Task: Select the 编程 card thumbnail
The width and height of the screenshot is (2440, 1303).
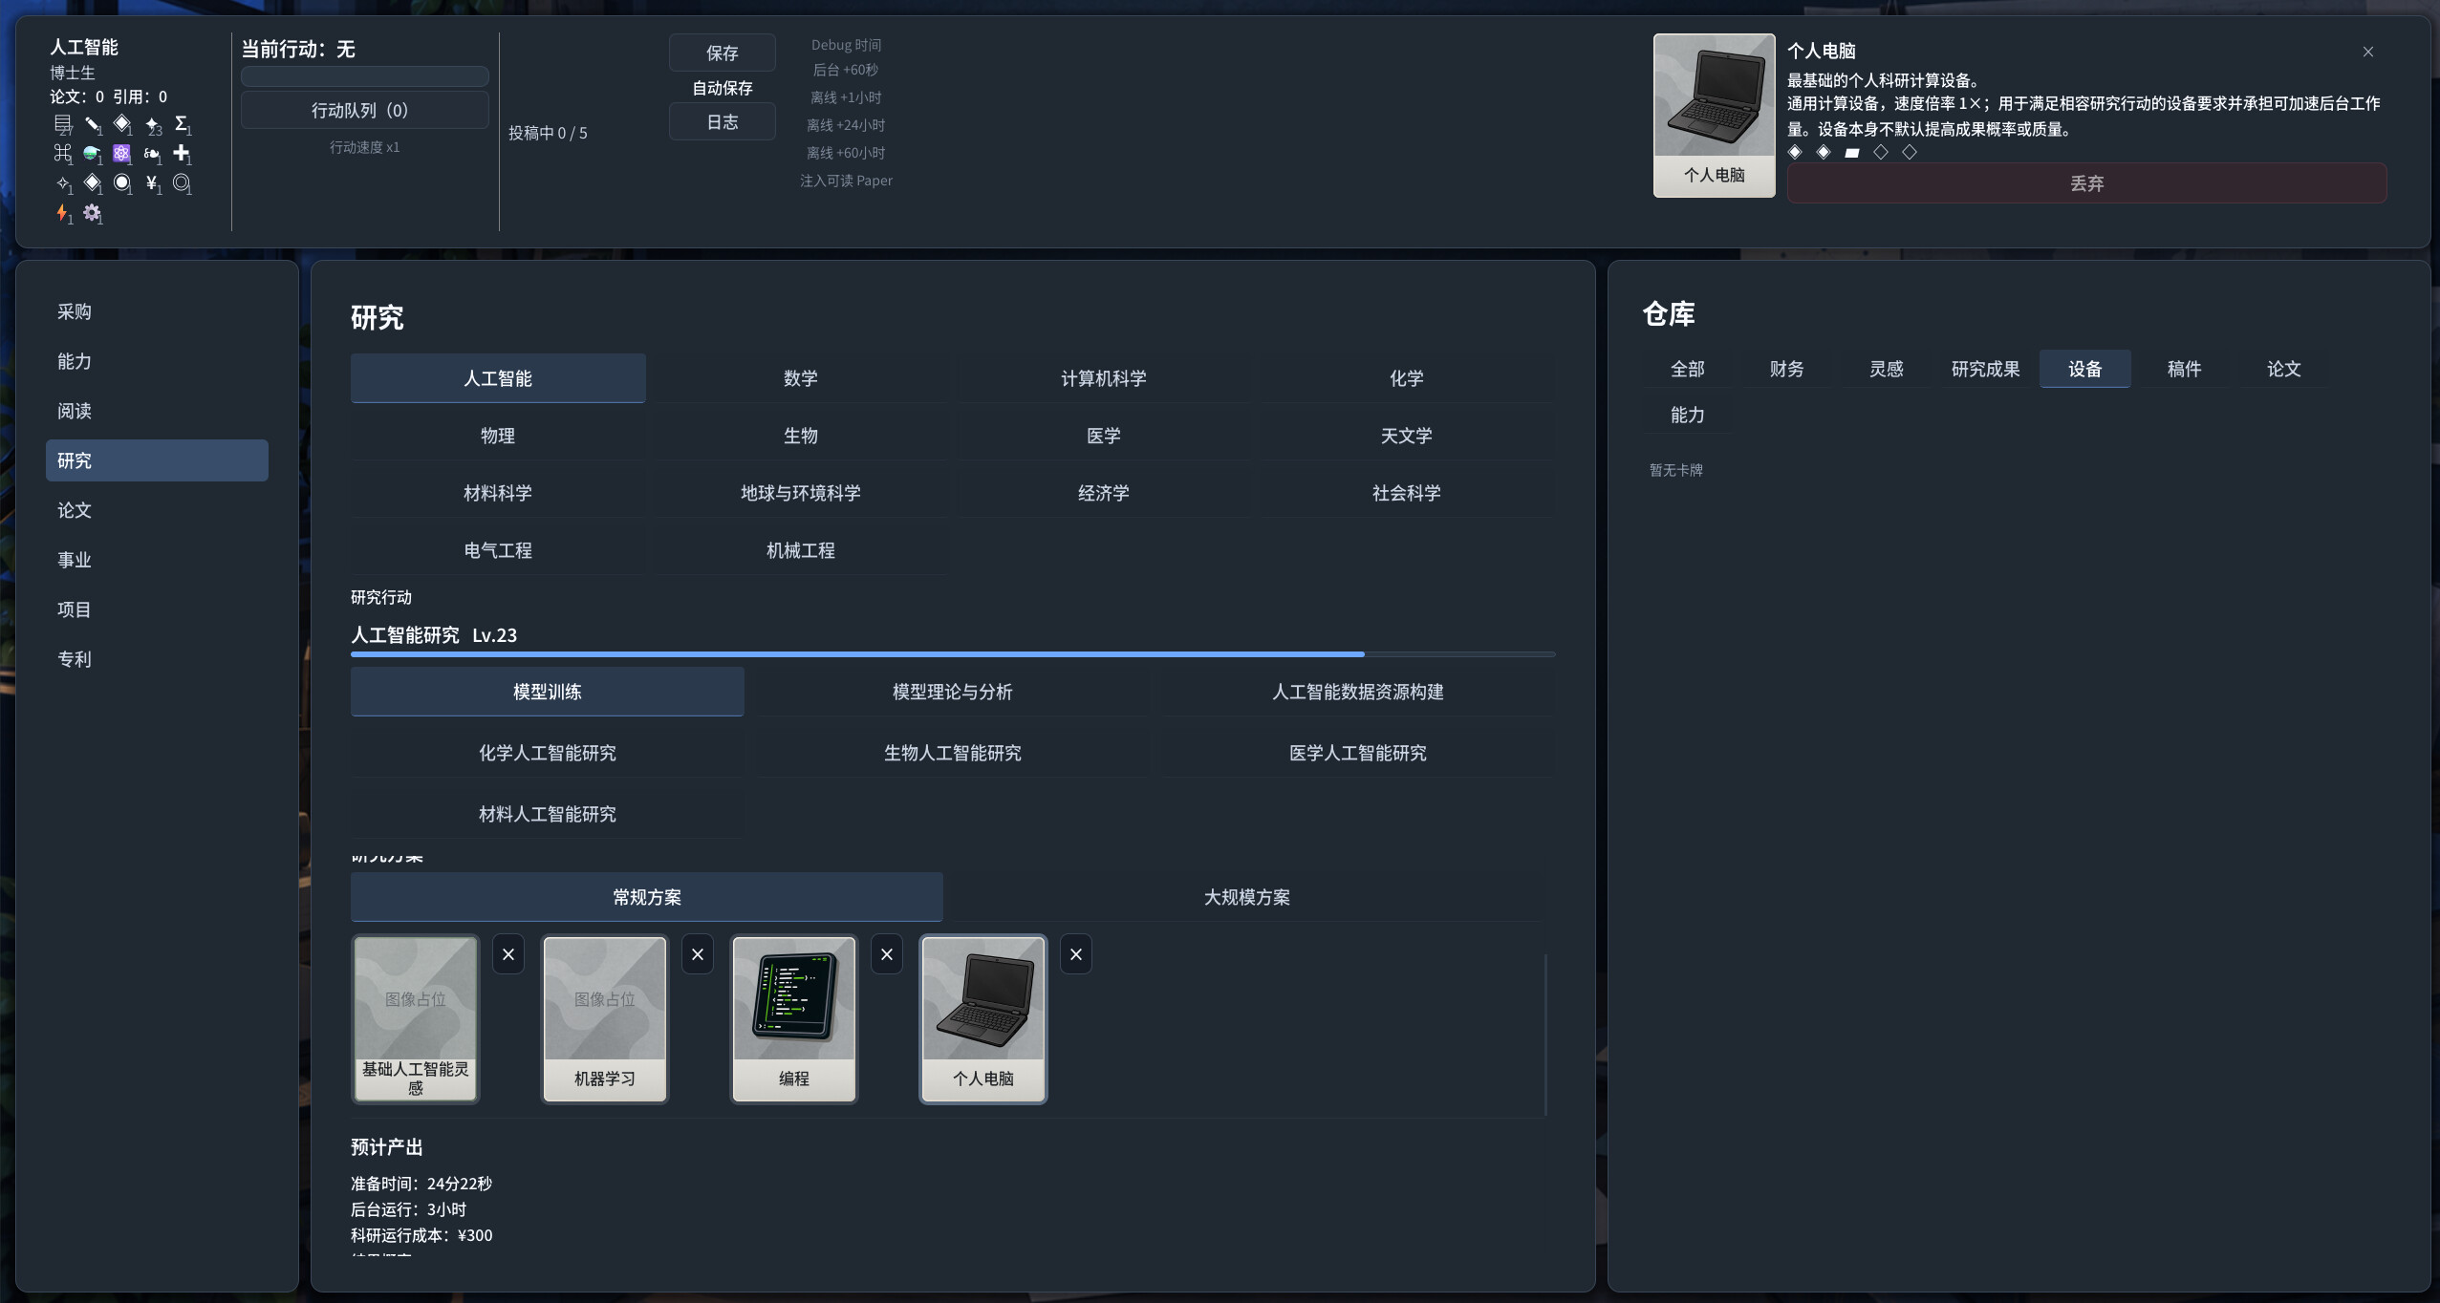Action: coord(794,1018)
